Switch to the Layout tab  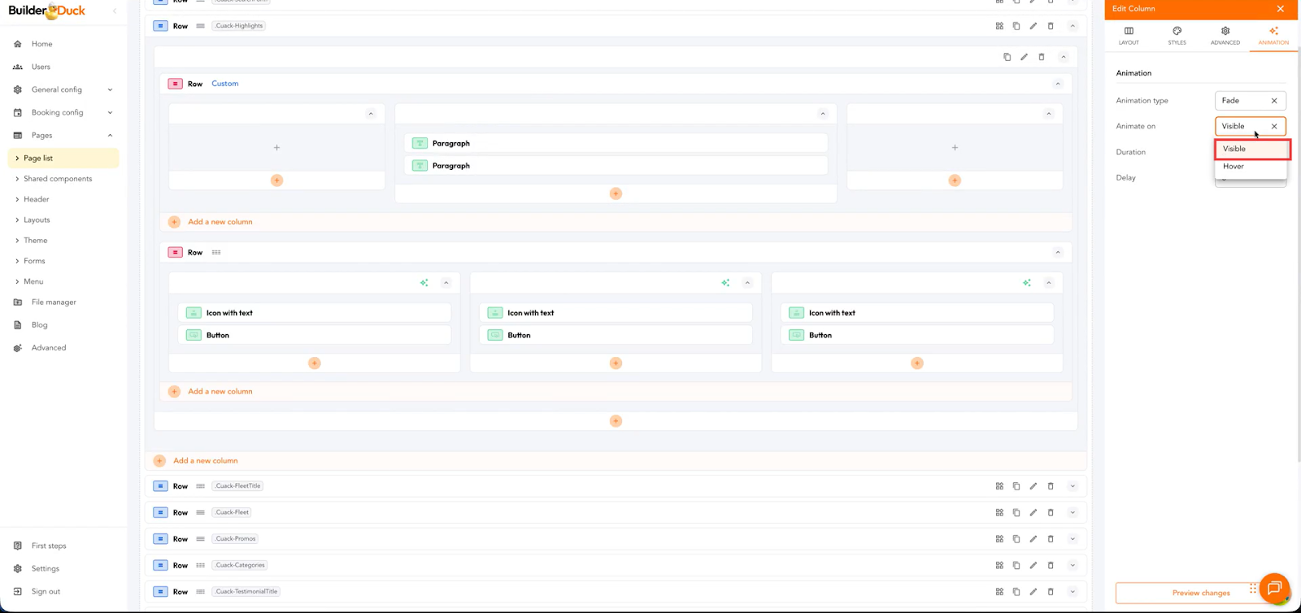[x=1129, y=36]
